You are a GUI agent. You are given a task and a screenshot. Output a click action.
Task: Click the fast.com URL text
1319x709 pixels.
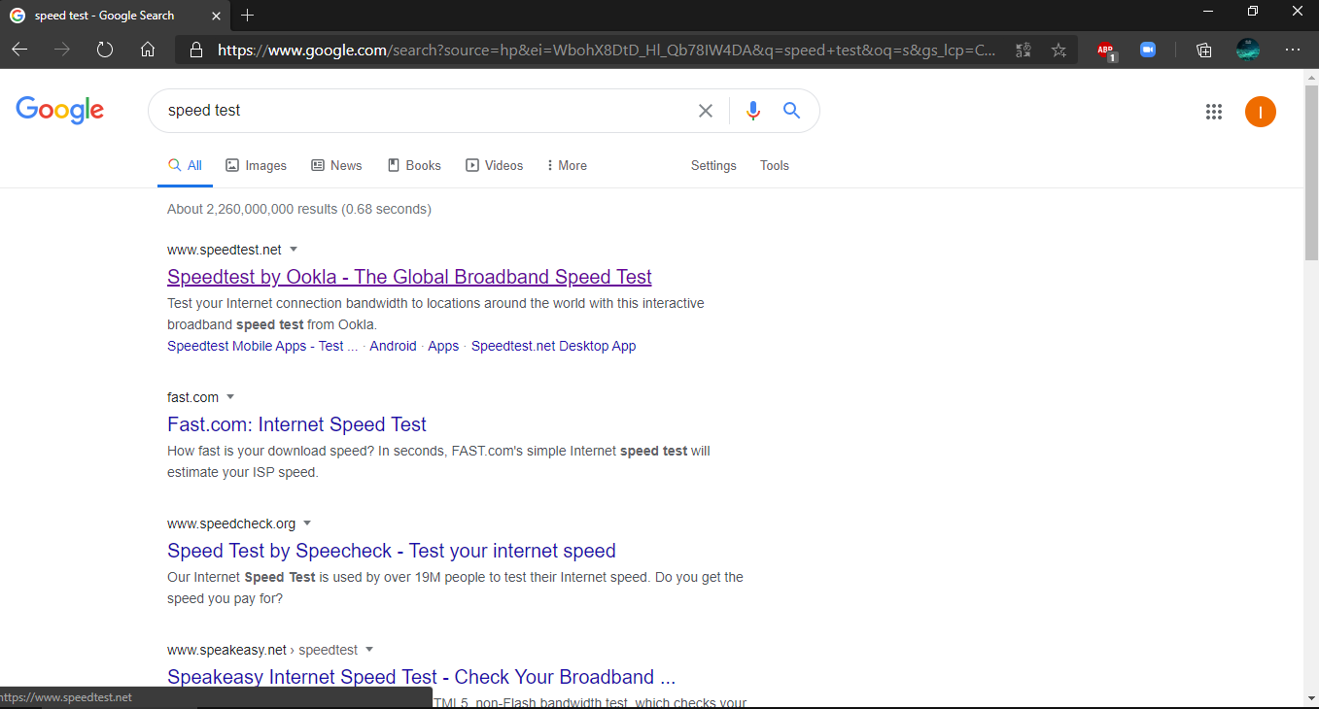pyautogui.click(x=192, y=397)
